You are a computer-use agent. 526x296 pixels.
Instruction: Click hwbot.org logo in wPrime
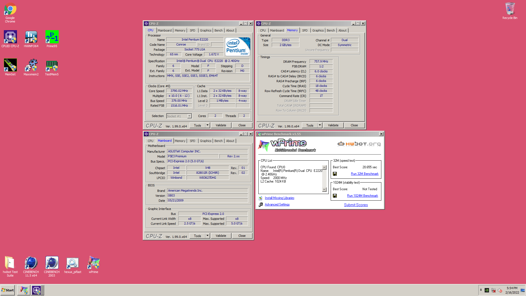pyautogui.click(x=359, y=144)
